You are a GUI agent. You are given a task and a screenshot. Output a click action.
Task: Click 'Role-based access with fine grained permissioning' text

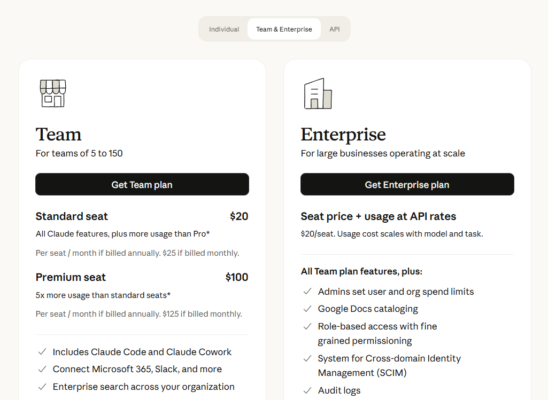[x=377, y=333]
